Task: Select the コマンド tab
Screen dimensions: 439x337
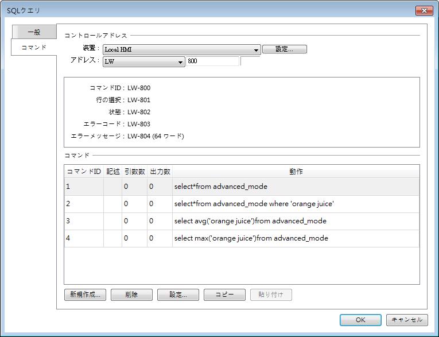Action: click(34, 47)
